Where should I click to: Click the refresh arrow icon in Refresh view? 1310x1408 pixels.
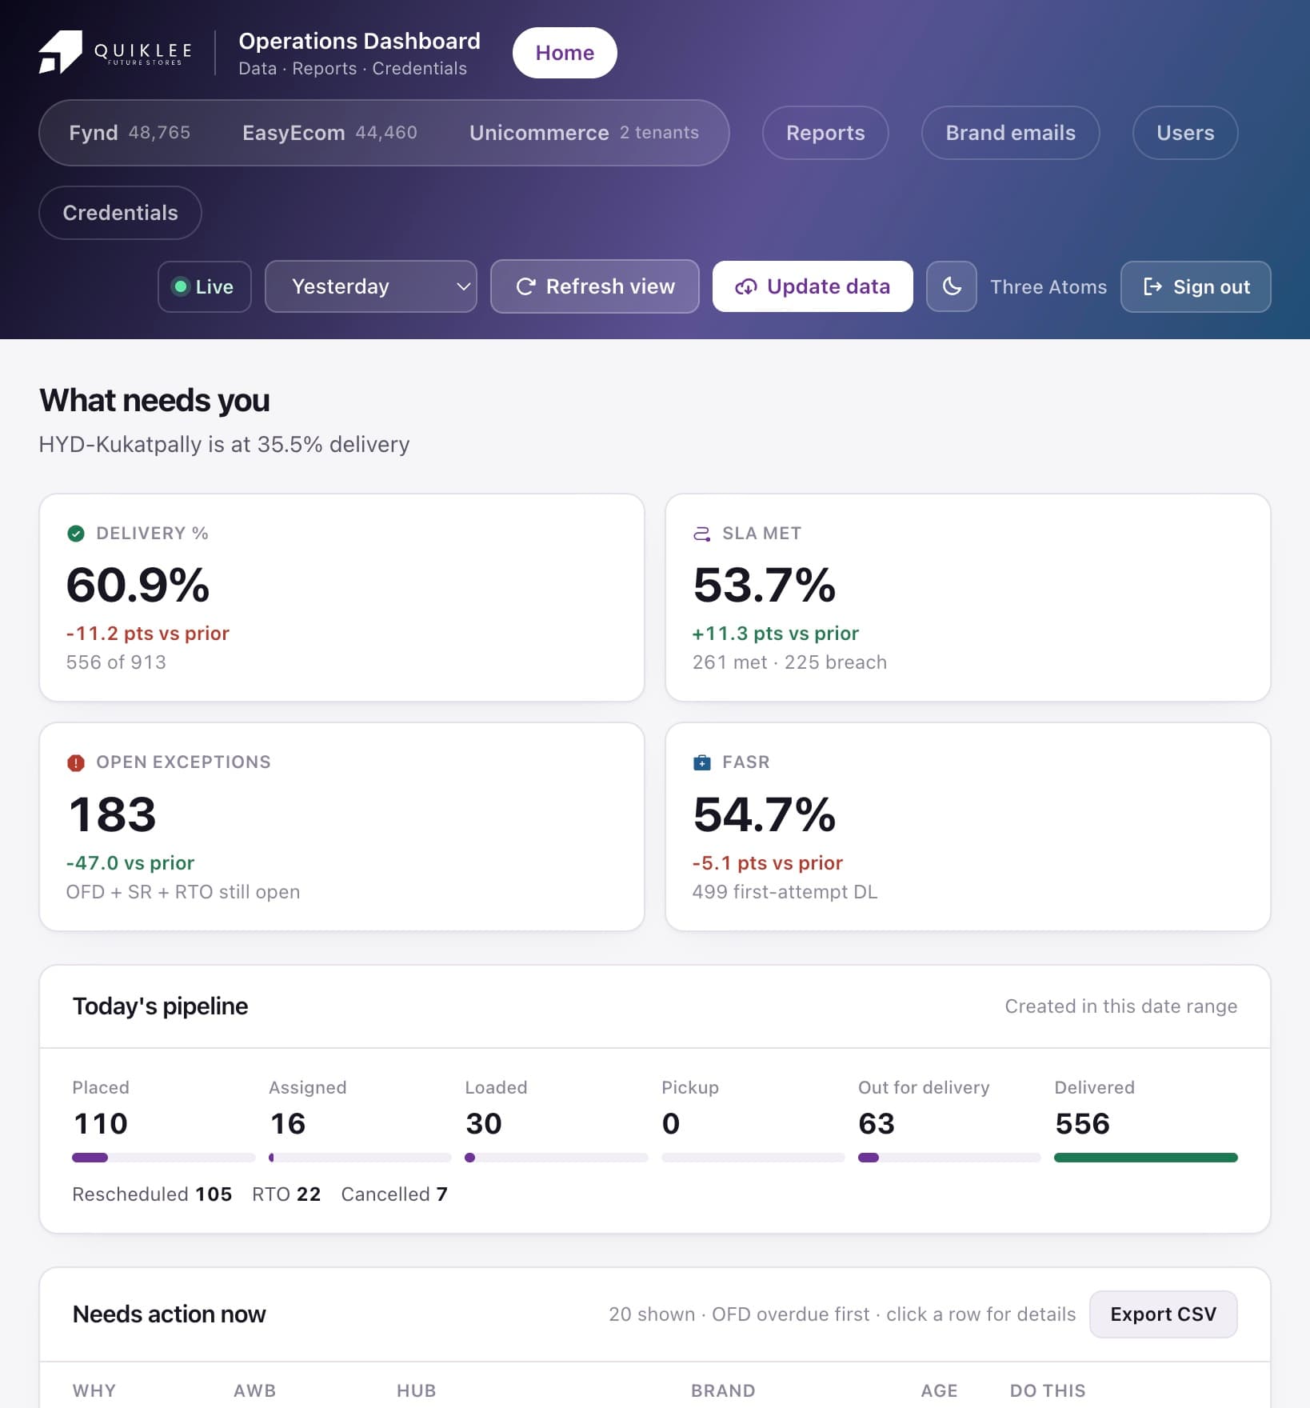click(525, 286)
